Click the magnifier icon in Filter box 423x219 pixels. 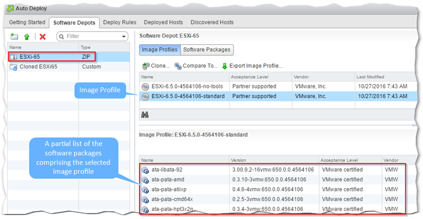click(62, 37)
